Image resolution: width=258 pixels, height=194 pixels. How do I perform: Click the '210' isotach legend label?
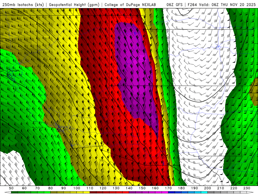[221, 188]
